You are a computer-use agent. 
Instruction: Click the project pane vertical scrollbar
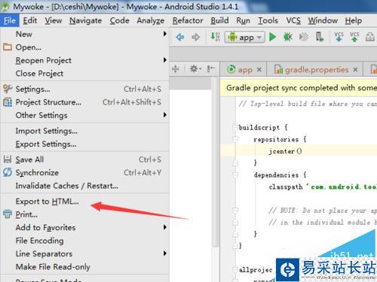[x=216, y=163]
